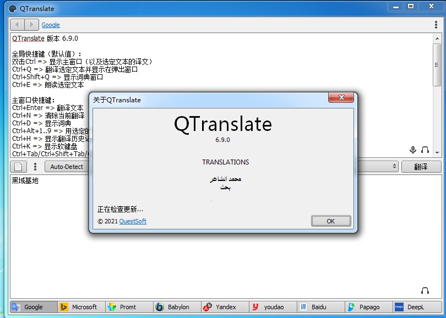Click the forward navigation arrow
Image resolution: width=446 pixels, height=318 pixels.
coord(31,25)
